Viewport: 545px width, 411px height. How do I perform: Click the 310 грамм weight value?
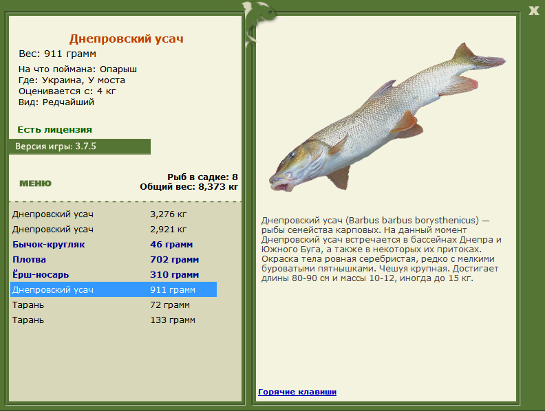(175, 275)
